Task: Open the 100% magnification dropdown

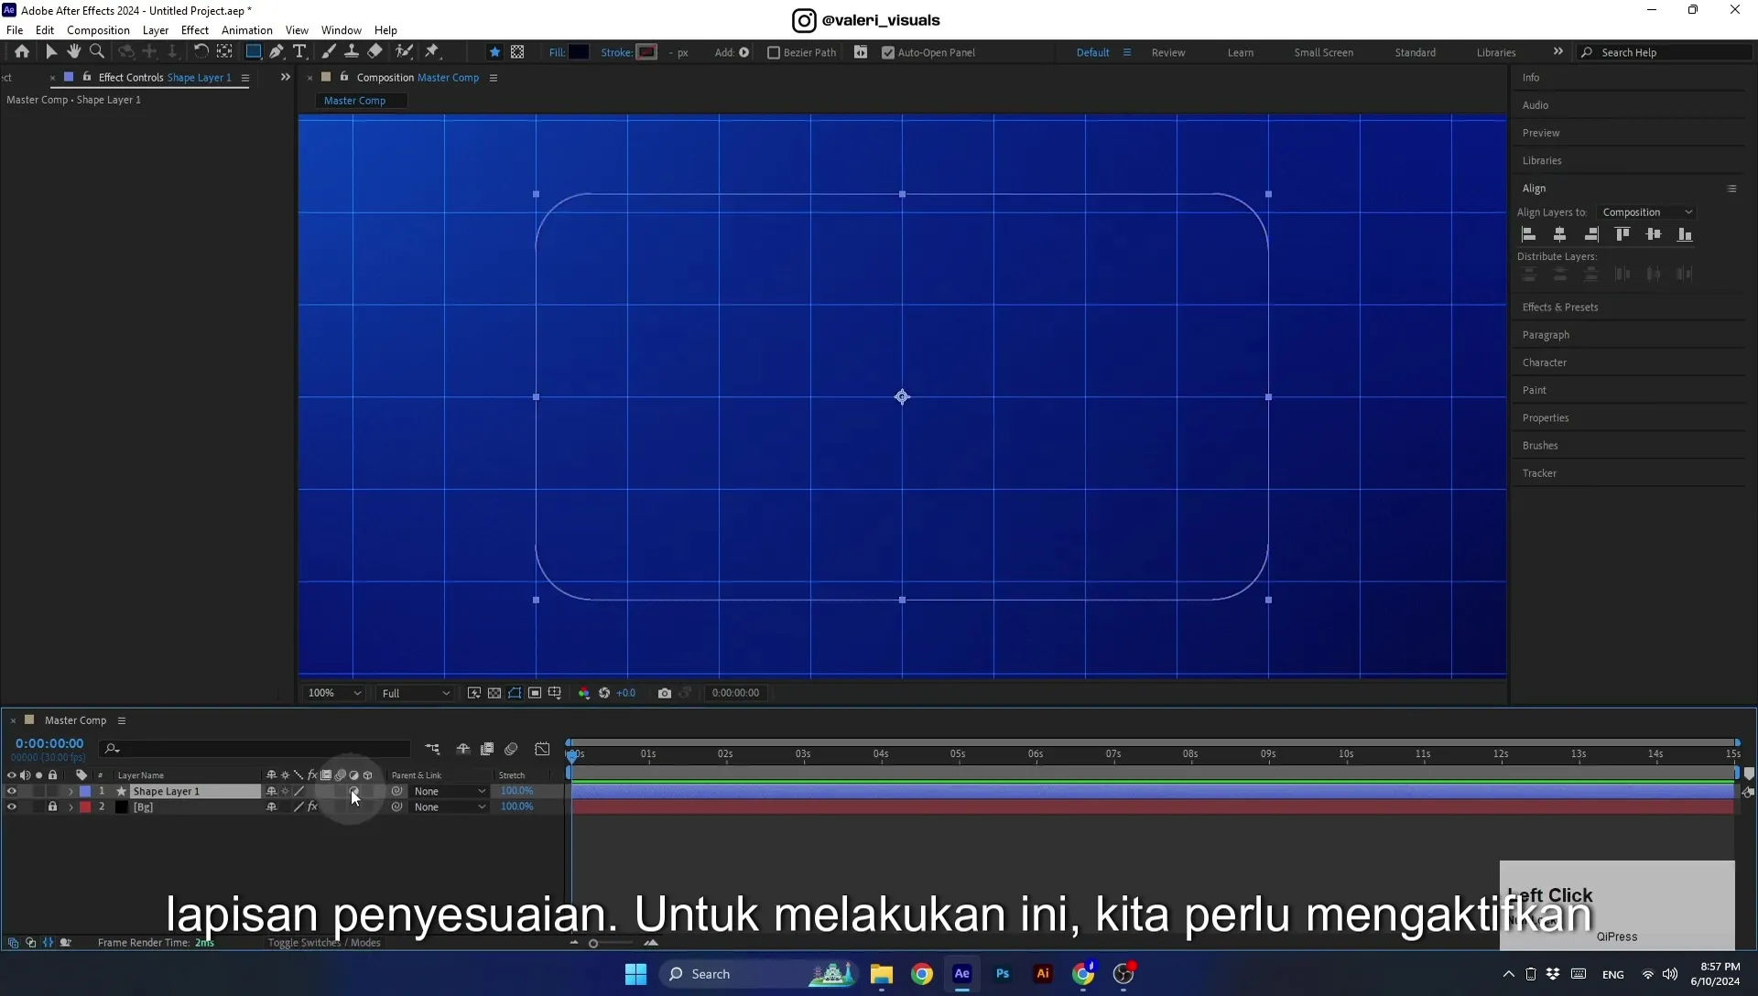Action: 334,693
